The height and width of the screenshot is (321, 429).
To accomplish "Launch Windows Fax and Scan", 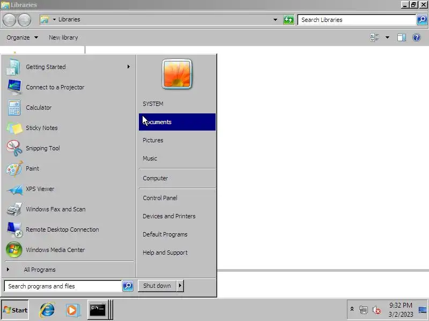I will click(x=68, y=209).
